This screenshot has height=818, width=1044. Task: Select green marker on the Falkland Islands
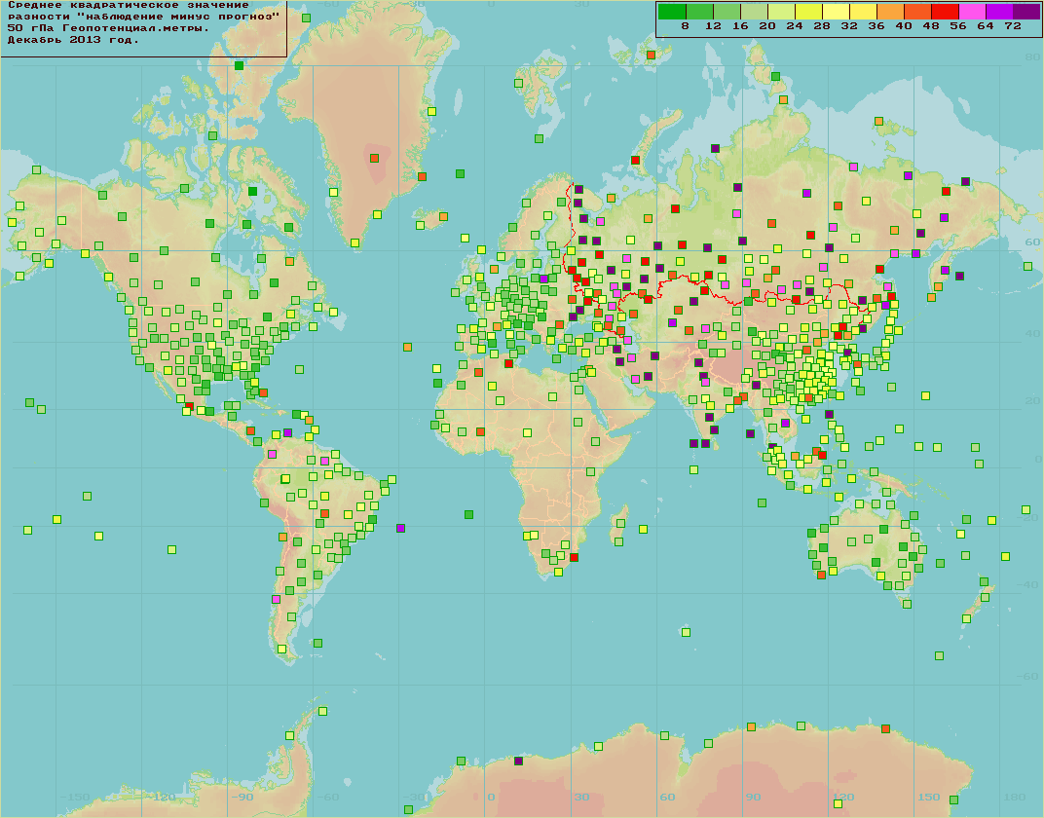317,643
